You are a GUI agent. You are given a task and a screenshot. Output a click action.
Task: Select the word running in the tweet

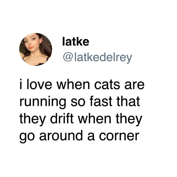point(43,102)
